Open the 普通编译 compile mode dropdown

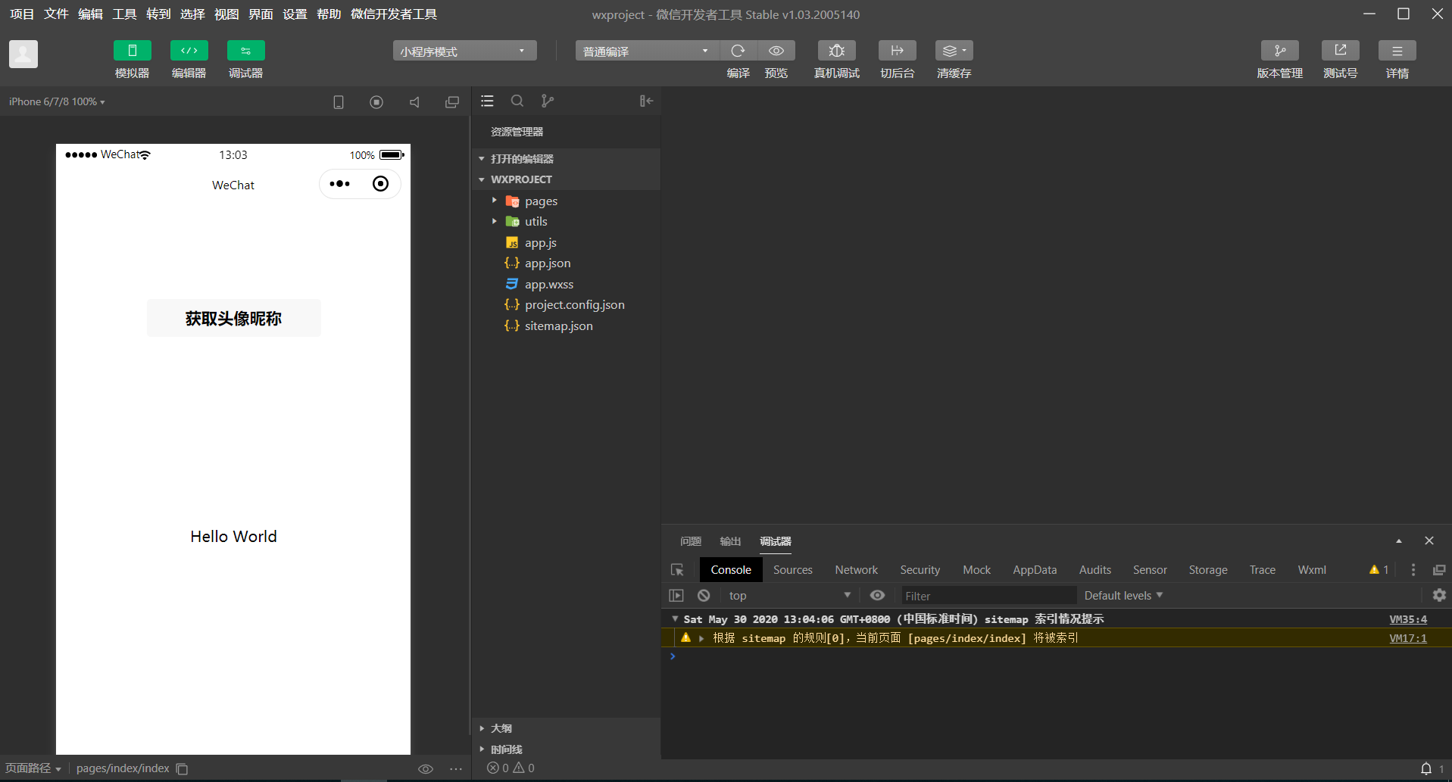click(x=647, y=51)
